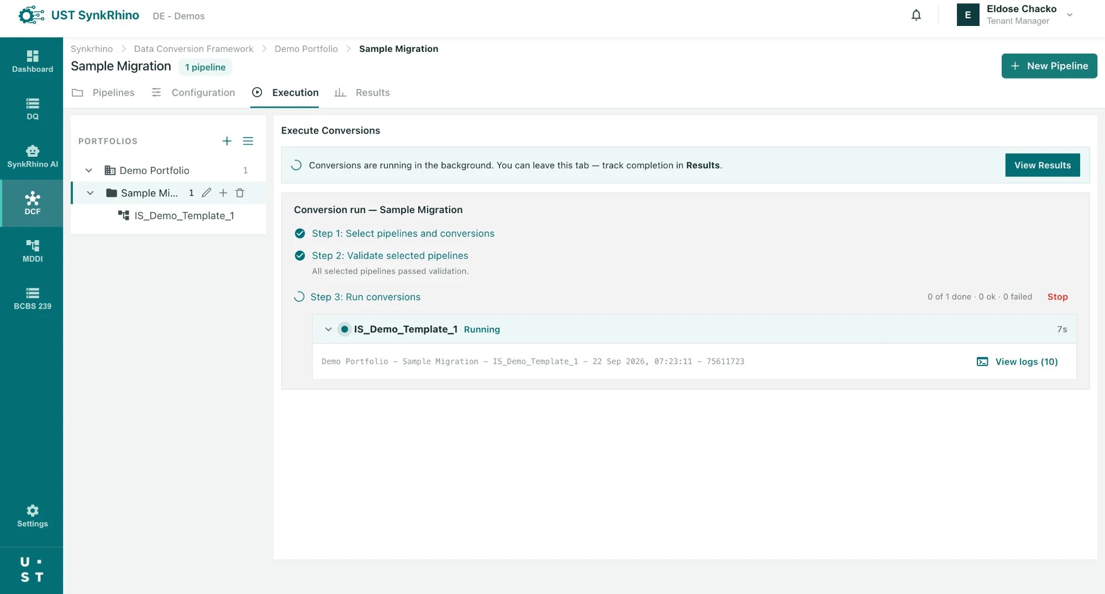
Task: Click the bold Results link in banner
Action: [703, 165]
